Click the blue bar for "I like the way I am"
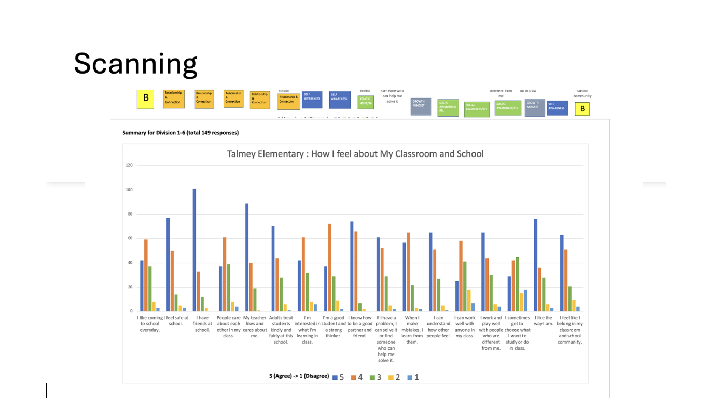Image resolution: width=722 pixels, height=398 pixels. pos(536,265)
